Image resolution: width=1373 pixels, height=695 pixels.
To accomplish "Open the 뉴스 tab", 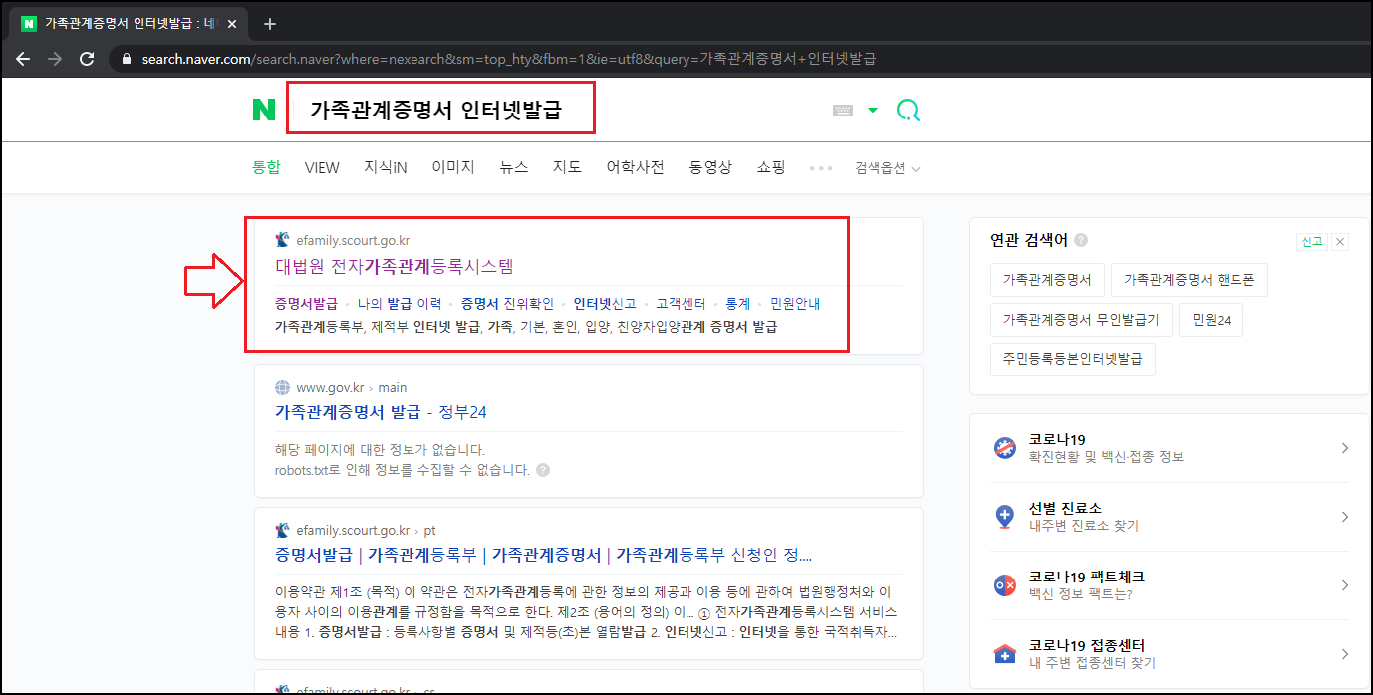I will pos(514,168).
